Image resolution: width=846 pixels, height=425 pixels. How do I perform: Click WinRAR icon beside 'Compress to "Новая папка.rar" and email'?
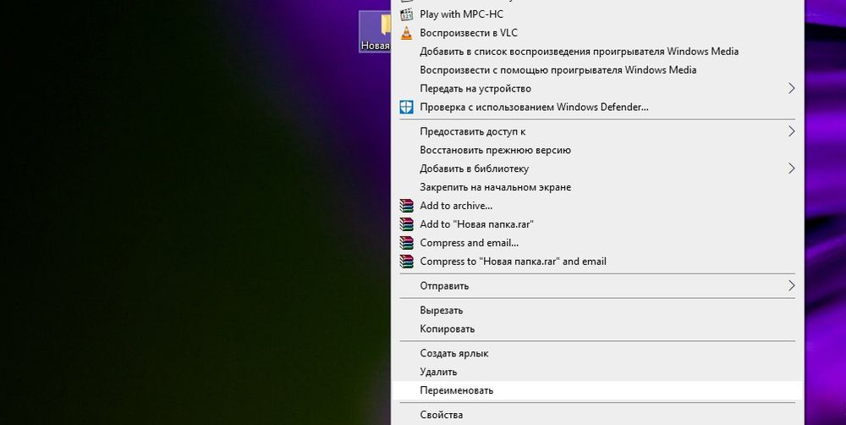pyautogui.click(x=406, y=262)
